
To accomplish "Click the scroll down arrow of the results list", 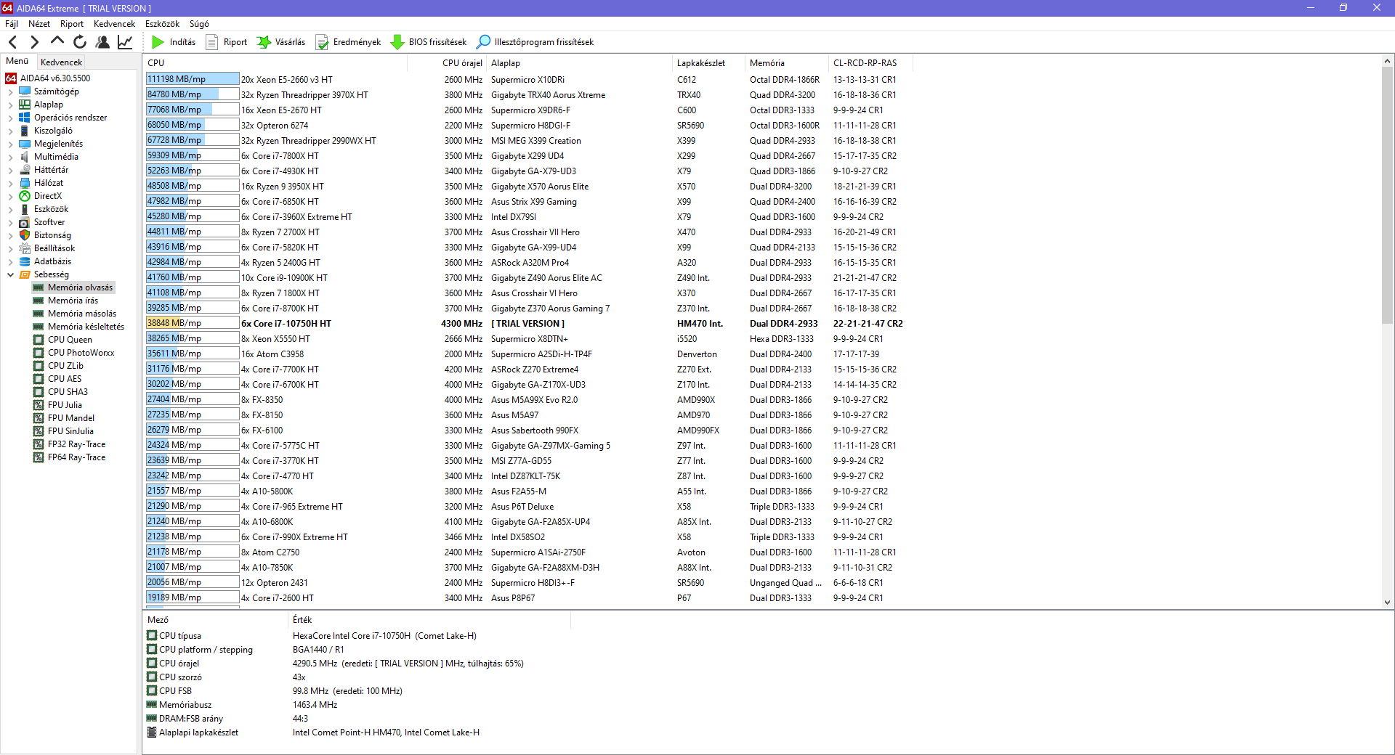I will pos(1387,602).
